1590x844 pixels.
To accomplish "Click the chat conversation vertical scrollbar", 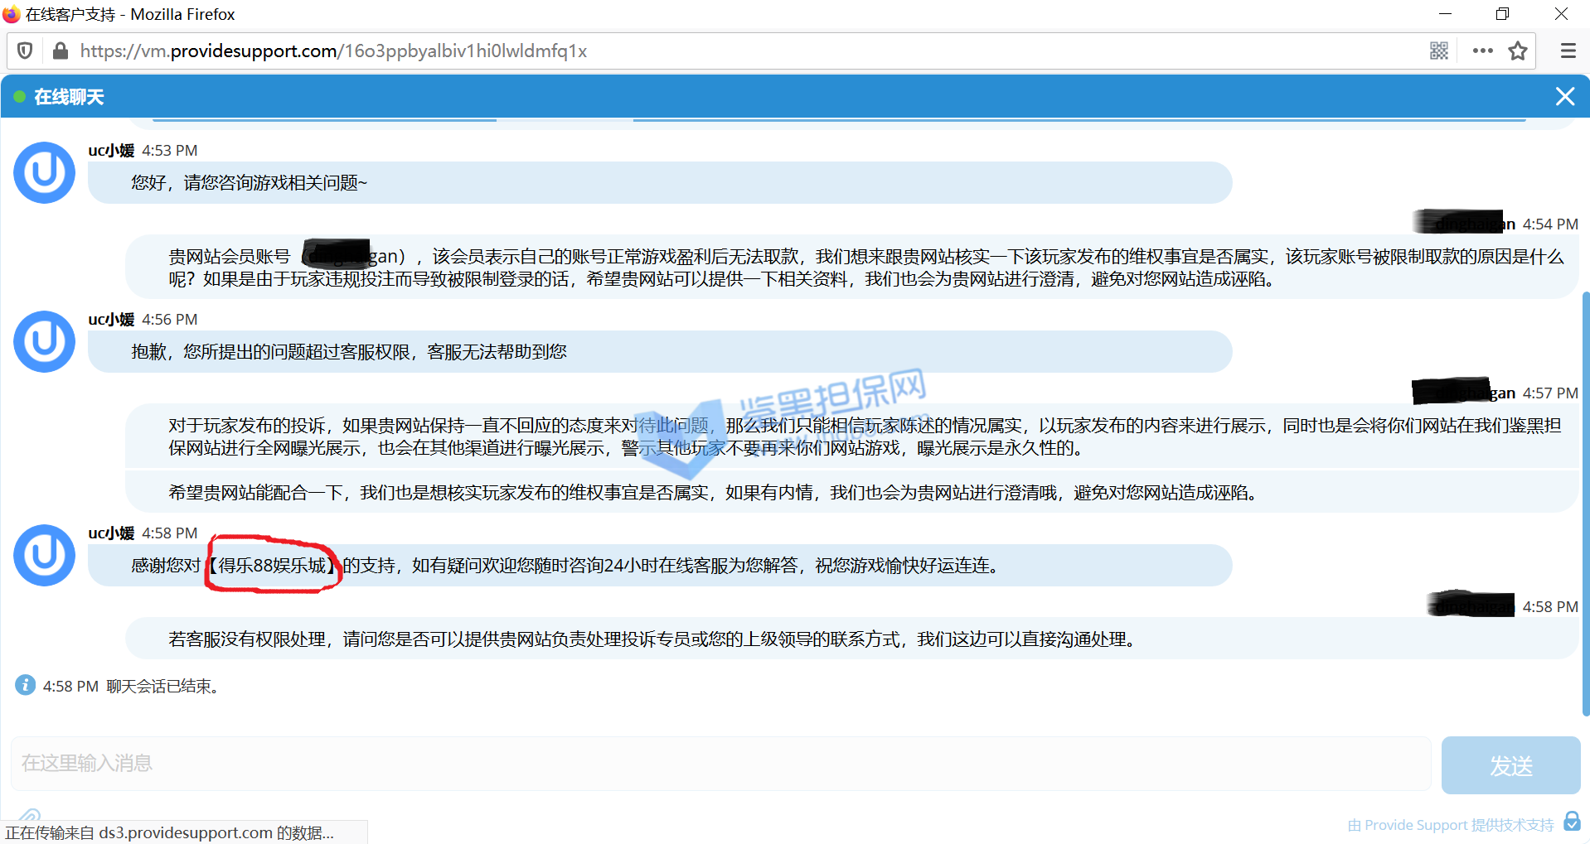I will pyautogui.click(x=1585, y=497).
